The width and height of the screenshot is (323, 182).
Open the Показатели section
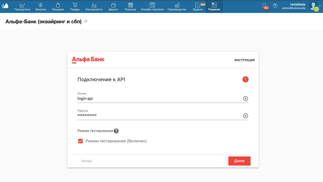tap(22, 7)
